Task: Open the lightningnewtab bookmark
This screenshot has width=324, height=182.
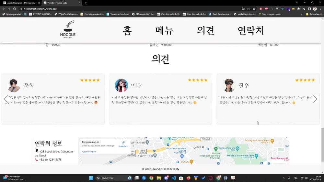Action: (12, 14)
